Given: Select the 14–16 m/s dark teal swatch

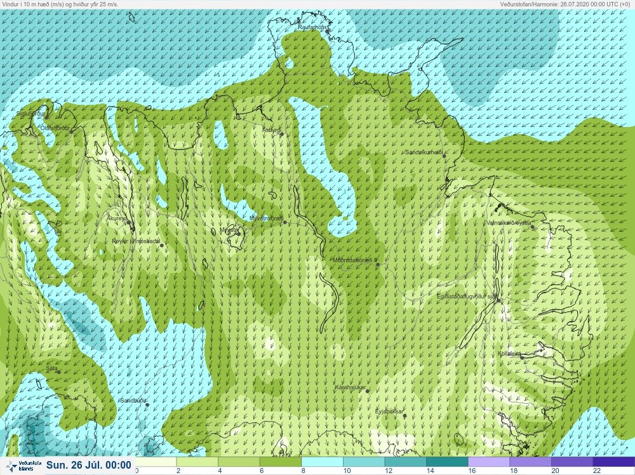Looking at the screenshot, I should (448, 462).
